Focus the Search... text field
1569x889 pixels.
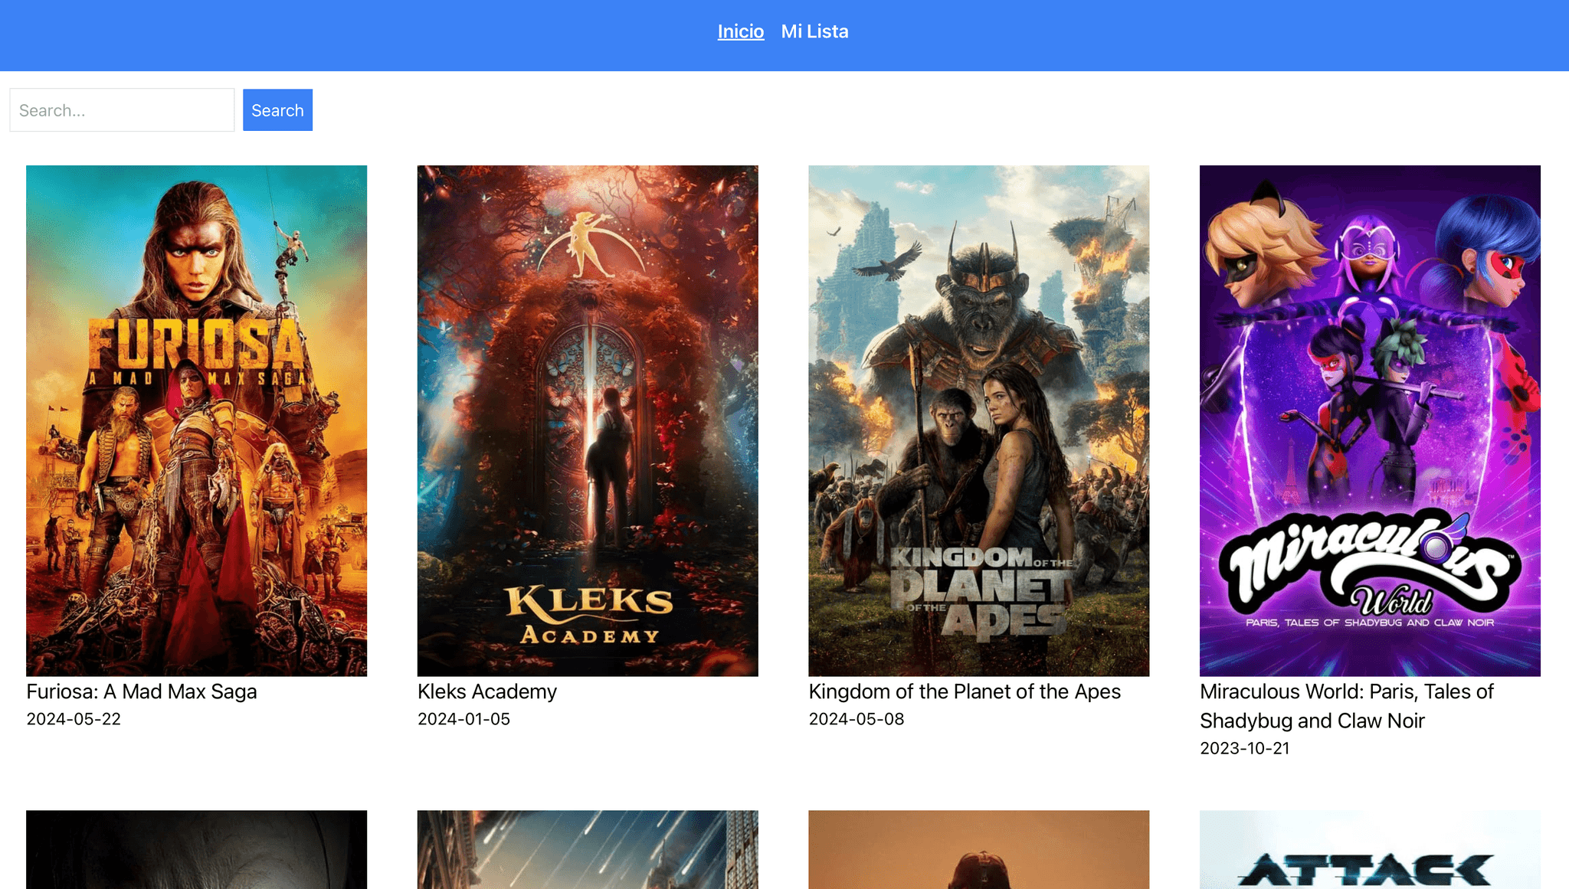(122, 110)
